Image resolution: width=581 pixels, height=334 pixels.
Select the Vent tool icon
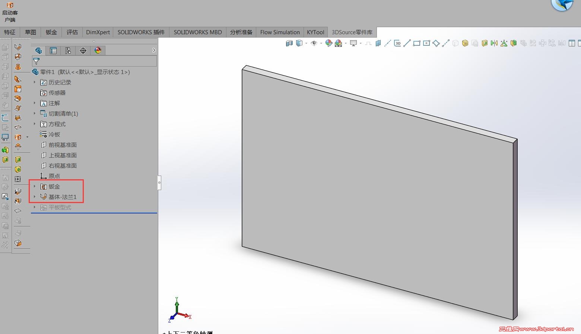[18, 179]
